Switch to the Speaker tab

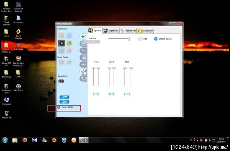click(95, 31)
